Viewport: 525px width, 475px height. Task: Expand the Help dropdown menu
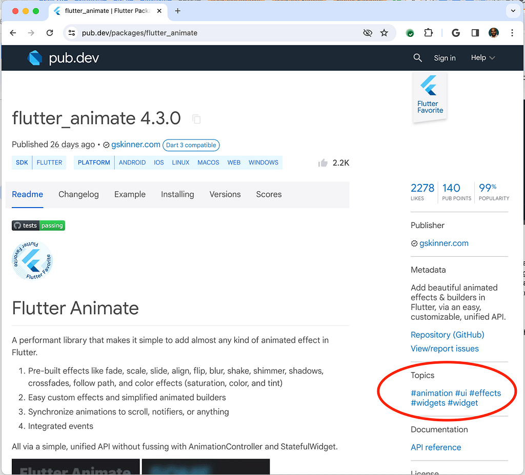(x=483, y=57)
